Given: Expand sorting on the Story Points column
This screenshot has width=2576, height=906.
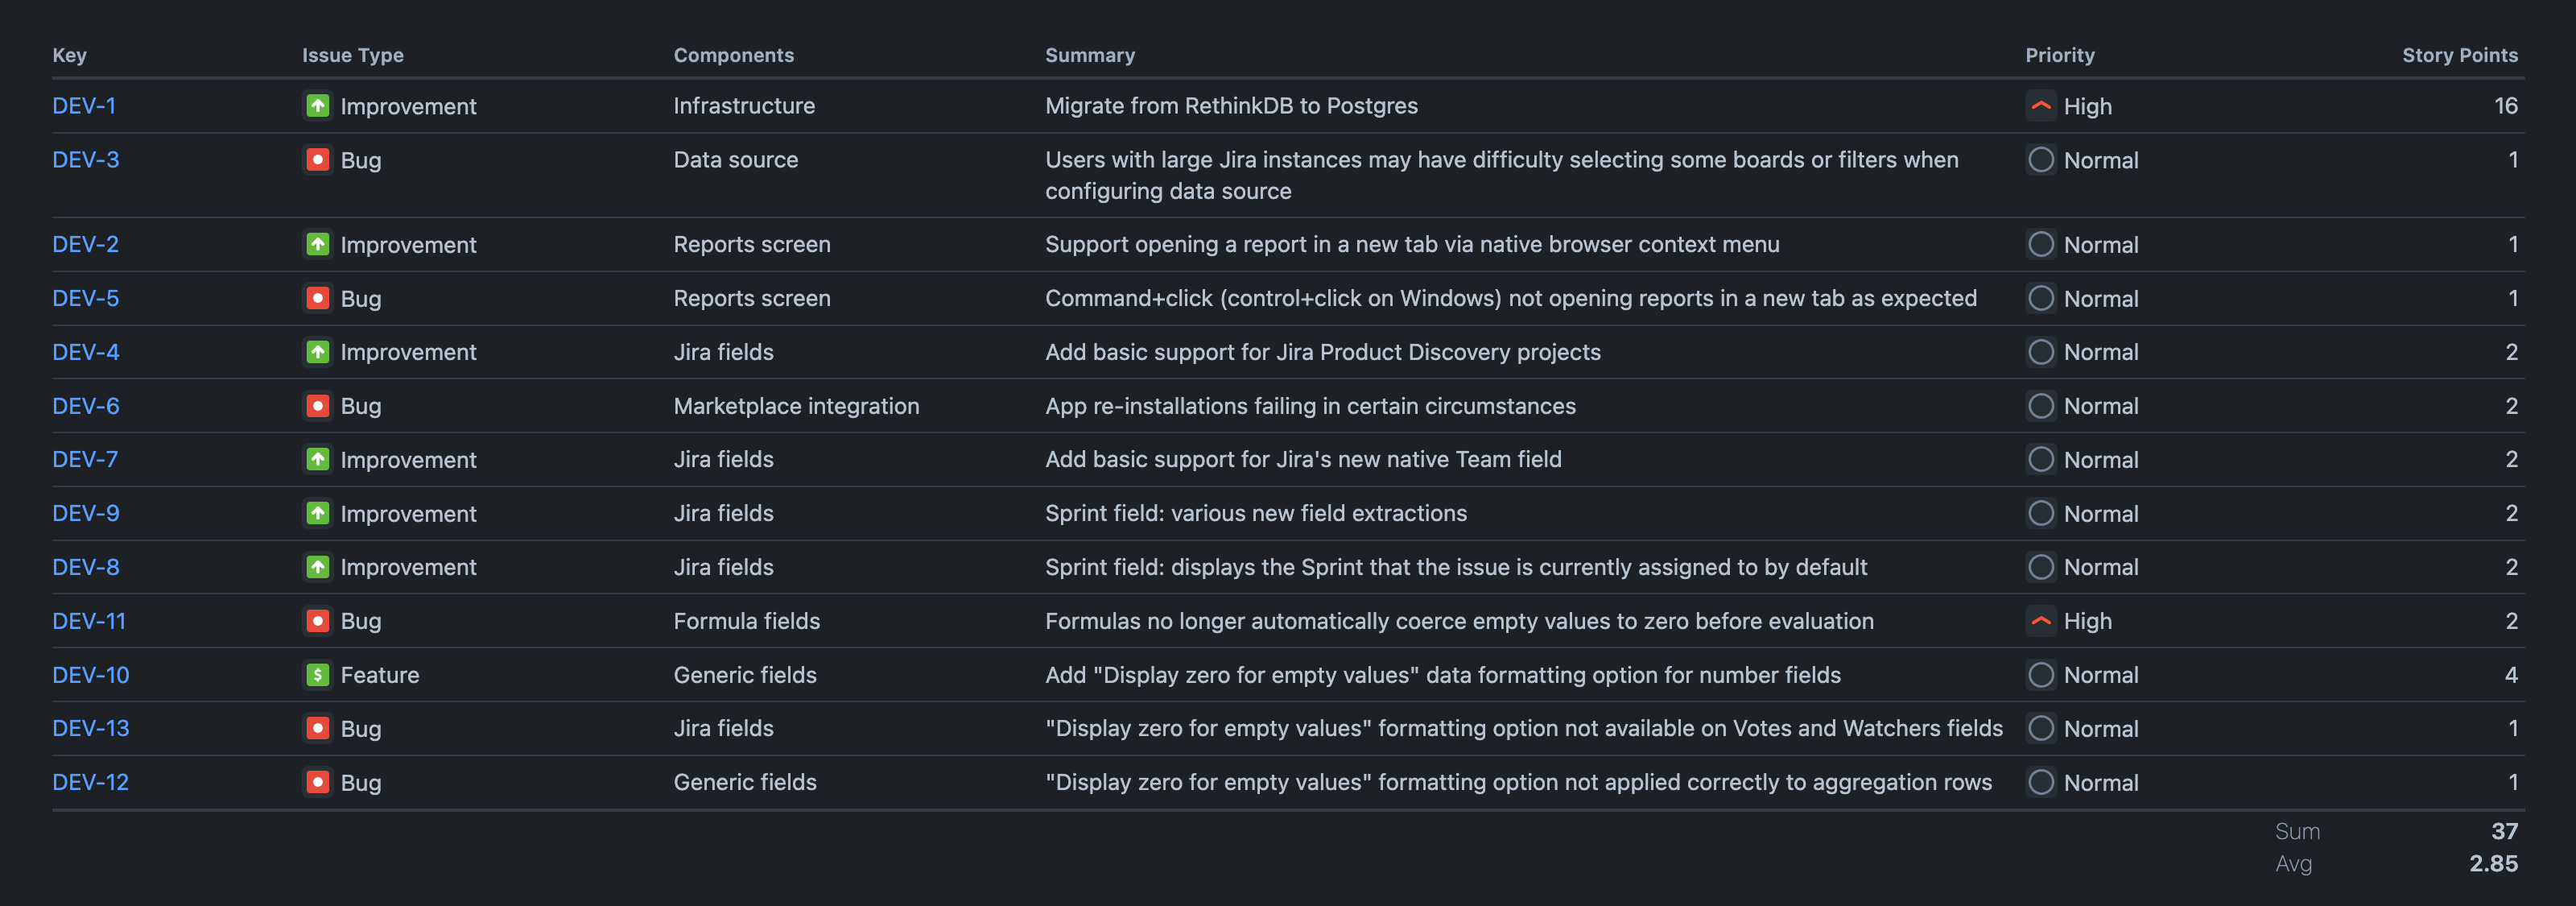Looking at the screenshot, I should 2460,55.
